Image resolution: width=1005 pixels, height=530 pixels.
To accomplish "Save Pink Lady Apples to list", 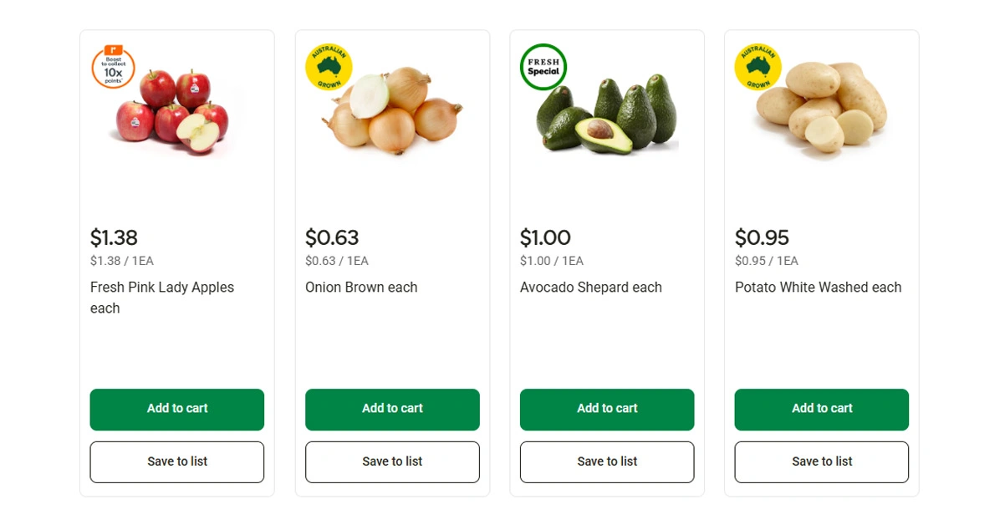I will coord(177,462).
